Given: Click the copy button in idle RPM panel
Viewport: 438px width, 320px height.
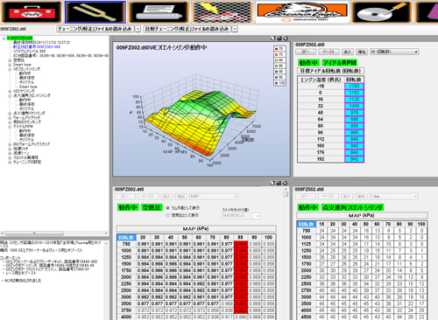Looking at the screenshot, I should click(x=306, y=52).
